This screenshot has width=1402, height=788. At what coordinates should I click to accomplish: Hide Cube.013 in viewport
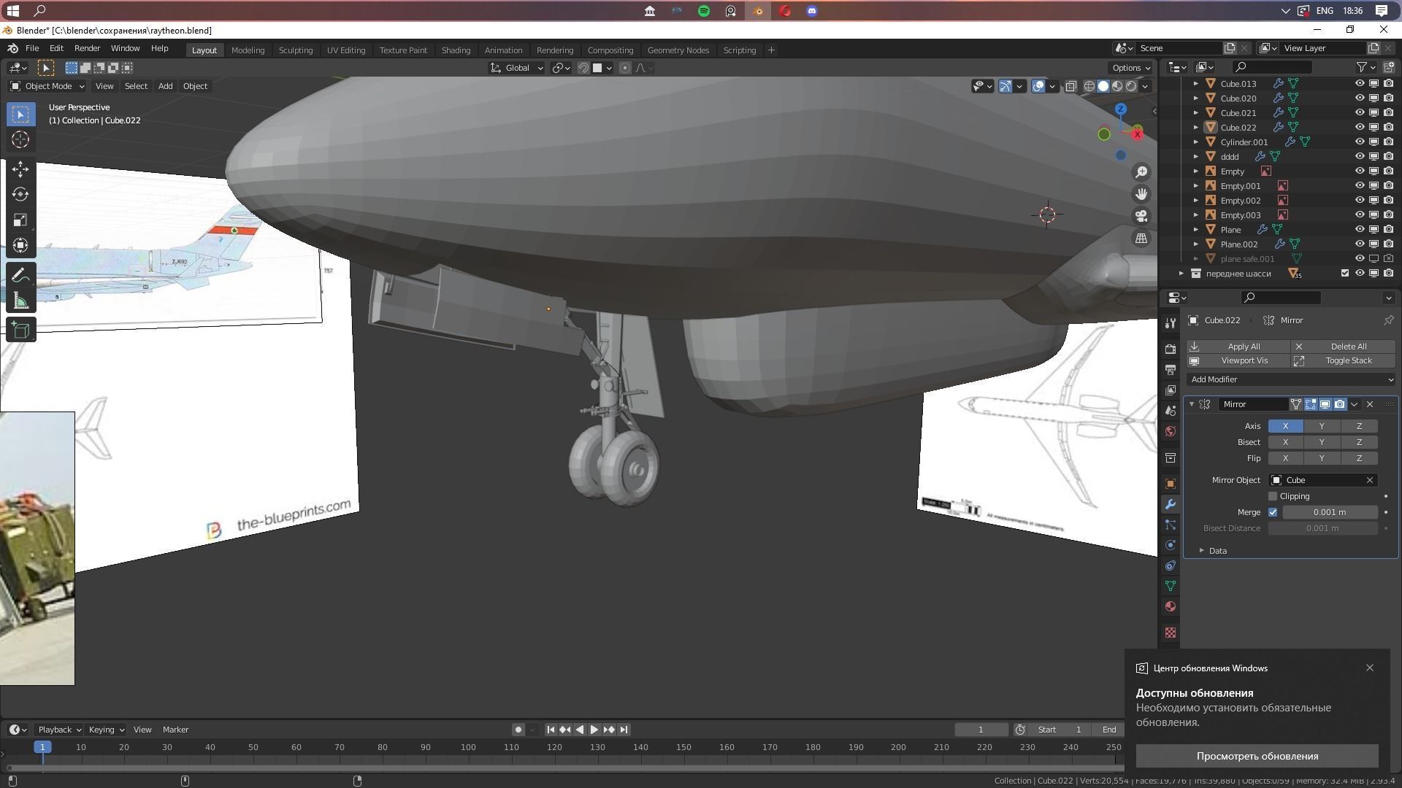point(1360,83)
